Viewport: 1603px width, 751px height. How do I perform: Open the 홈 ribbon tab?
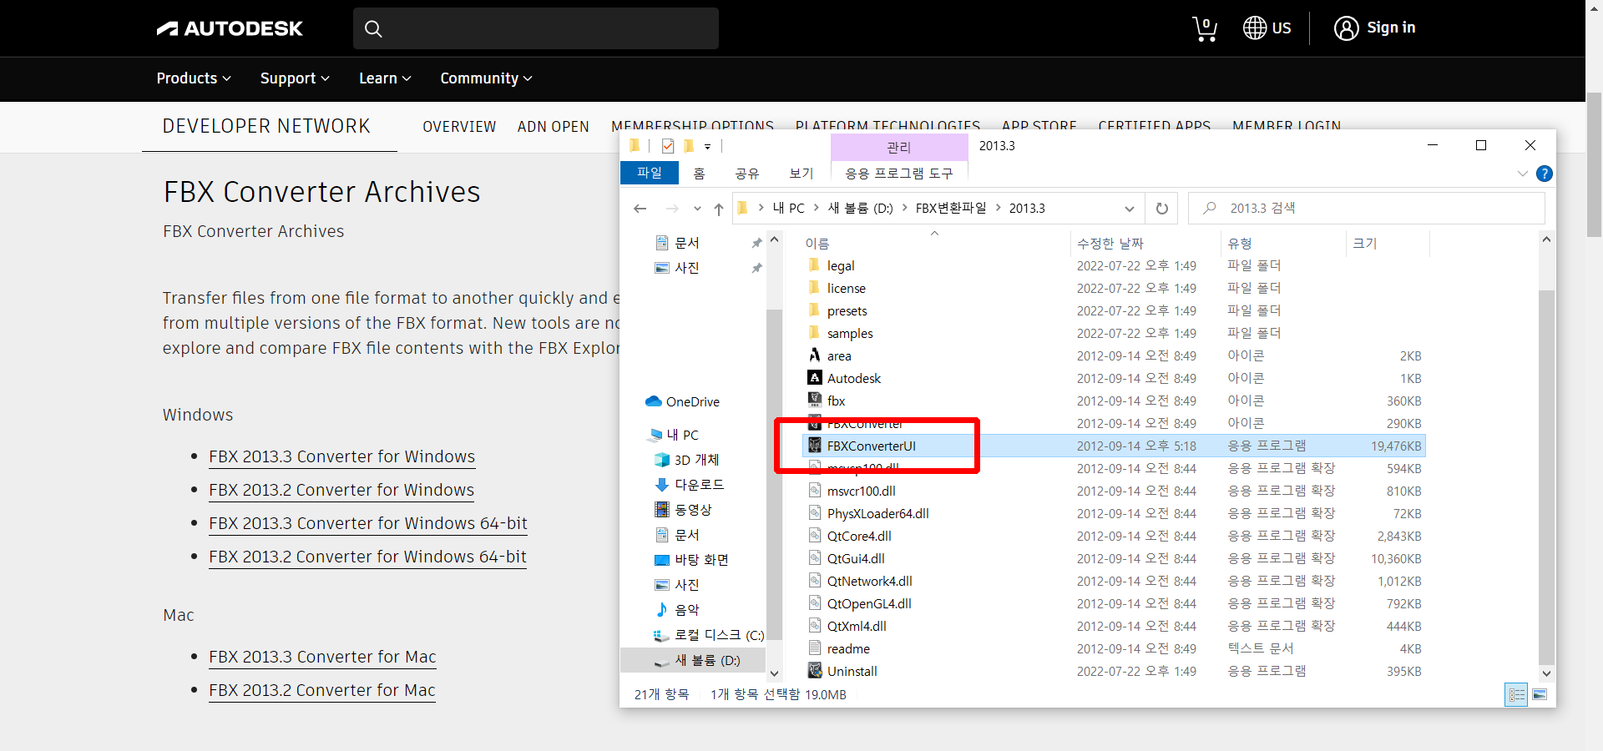(x=700, y=174)
